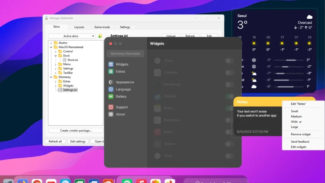This screenshot has height=183, width=325.
Task: Open the Photos app in the dock
Action: tap(156, 181)
